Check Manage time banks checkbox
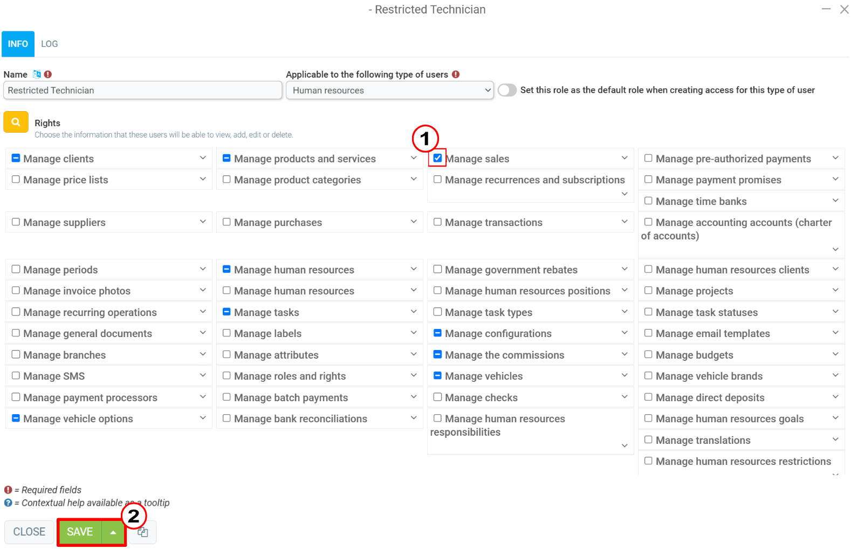 coord(648,201)
